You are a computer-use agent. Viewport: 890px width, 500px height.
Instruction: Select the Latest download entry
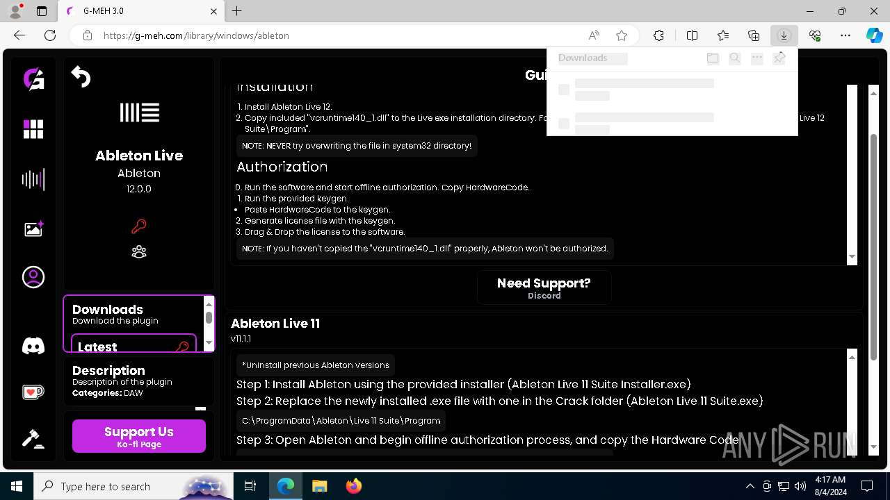click(133, 344)
